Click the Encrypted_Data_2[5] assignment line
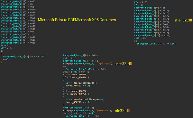Screen dimensions: 193x118 (152, 21)
